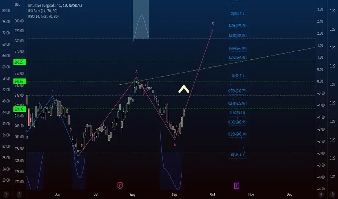The image size is (338, 199).
Task: Click the purple E marker near October
Action: coord(236,186)
